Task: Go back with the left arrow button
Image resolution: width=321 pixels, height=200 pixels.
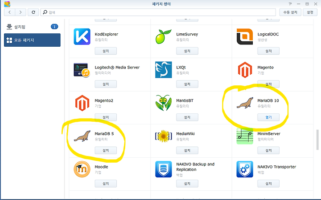Action: [x=10, y=12]
